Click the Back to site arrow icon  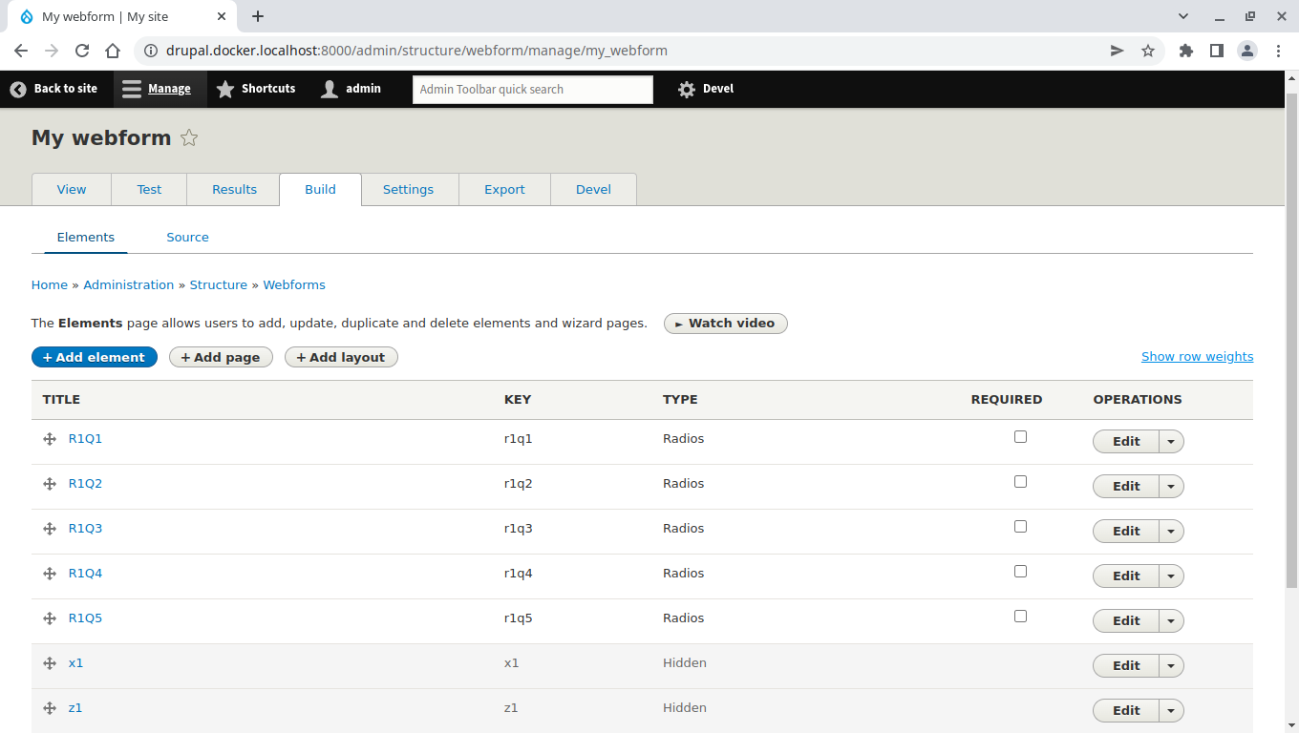pyautogui.click(x=18, y=89)
